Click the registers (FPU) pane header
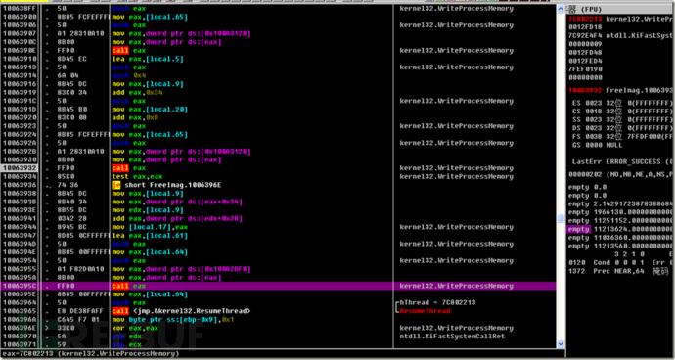675x360 pixels. pyautogui.click(x=620, y=9)
